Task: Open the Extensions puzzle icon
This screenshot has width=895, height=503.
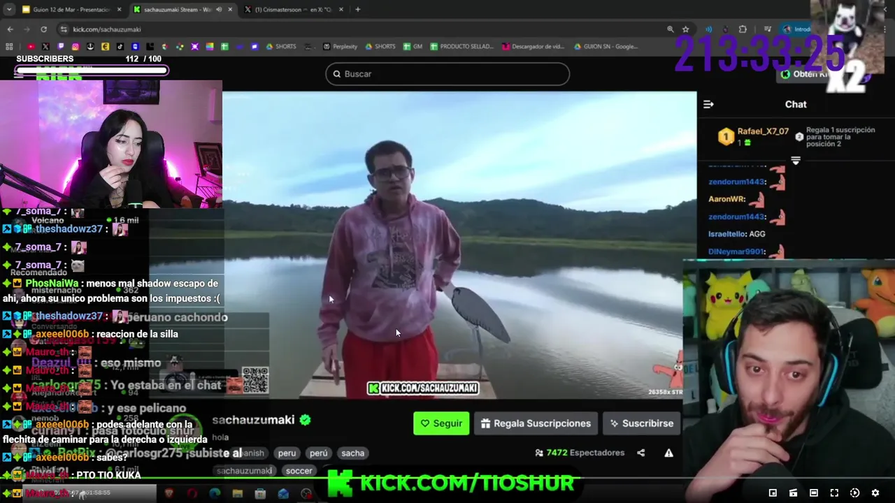Action: (743, 29)
